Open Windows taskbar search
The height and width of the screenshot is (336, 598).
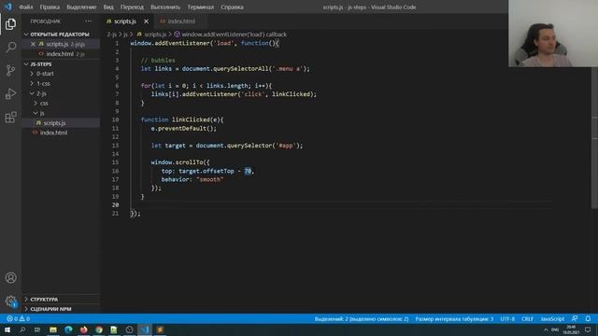(x=22, y=329)
